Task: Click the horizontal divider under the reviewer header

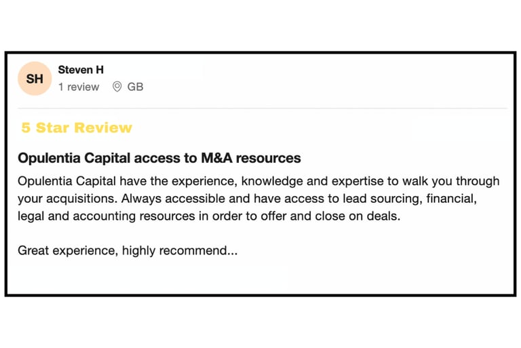Action: (x=263, y=108)
